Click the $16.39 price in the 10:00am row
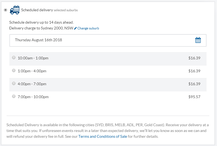 194,58
